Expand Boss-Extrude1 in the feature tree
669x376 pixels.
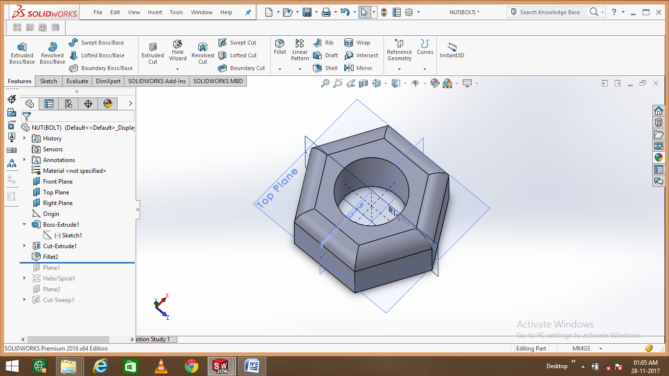click(24, 224)
